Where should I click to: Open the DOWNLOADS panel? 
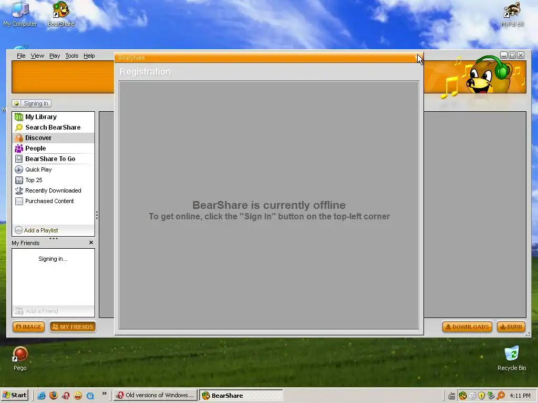coord(467,327)
